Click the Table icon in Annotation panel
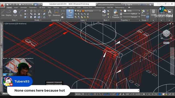 point(62,17)
